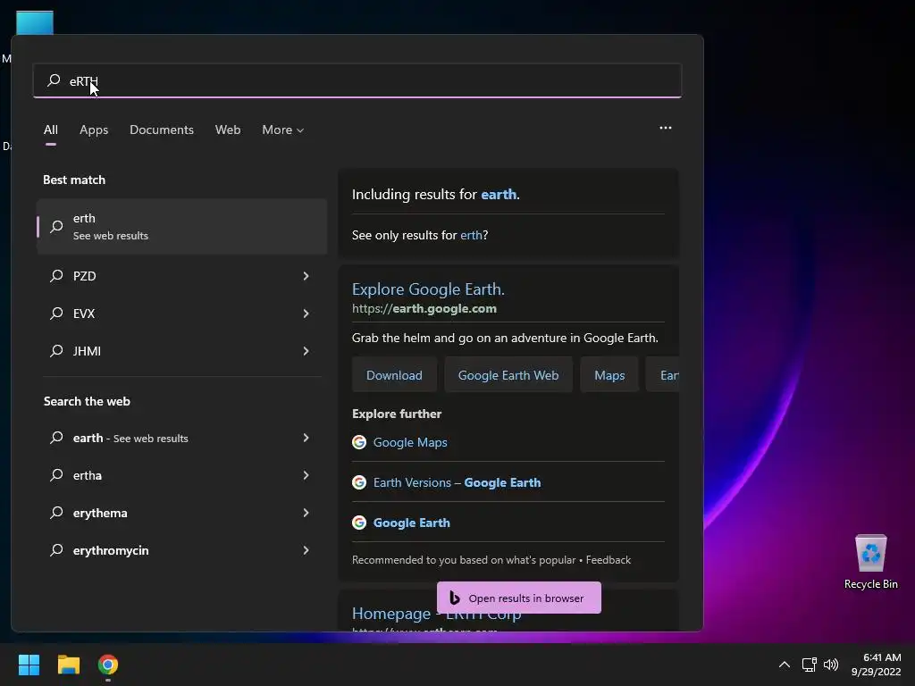
Task: Click the network icon in system tray
Action: [x=809, y=665]
